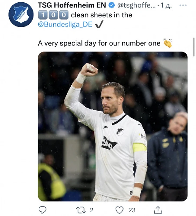196x216 pixels.
Task: Click the clapping hands emoji
Action: 168,43
